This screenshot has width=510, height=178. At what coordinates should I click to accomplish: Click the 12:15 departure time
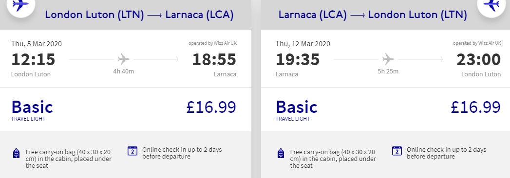[33, 60]
